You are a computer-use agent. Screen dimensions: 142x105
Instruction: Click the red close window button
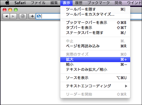(5, 10)
